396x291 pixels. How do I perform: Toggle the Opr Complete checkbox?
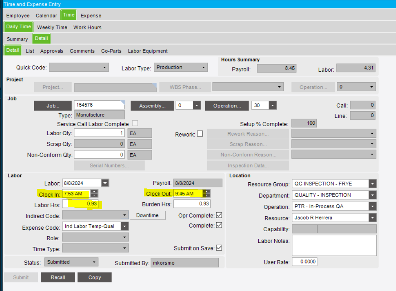pos(219,215)
